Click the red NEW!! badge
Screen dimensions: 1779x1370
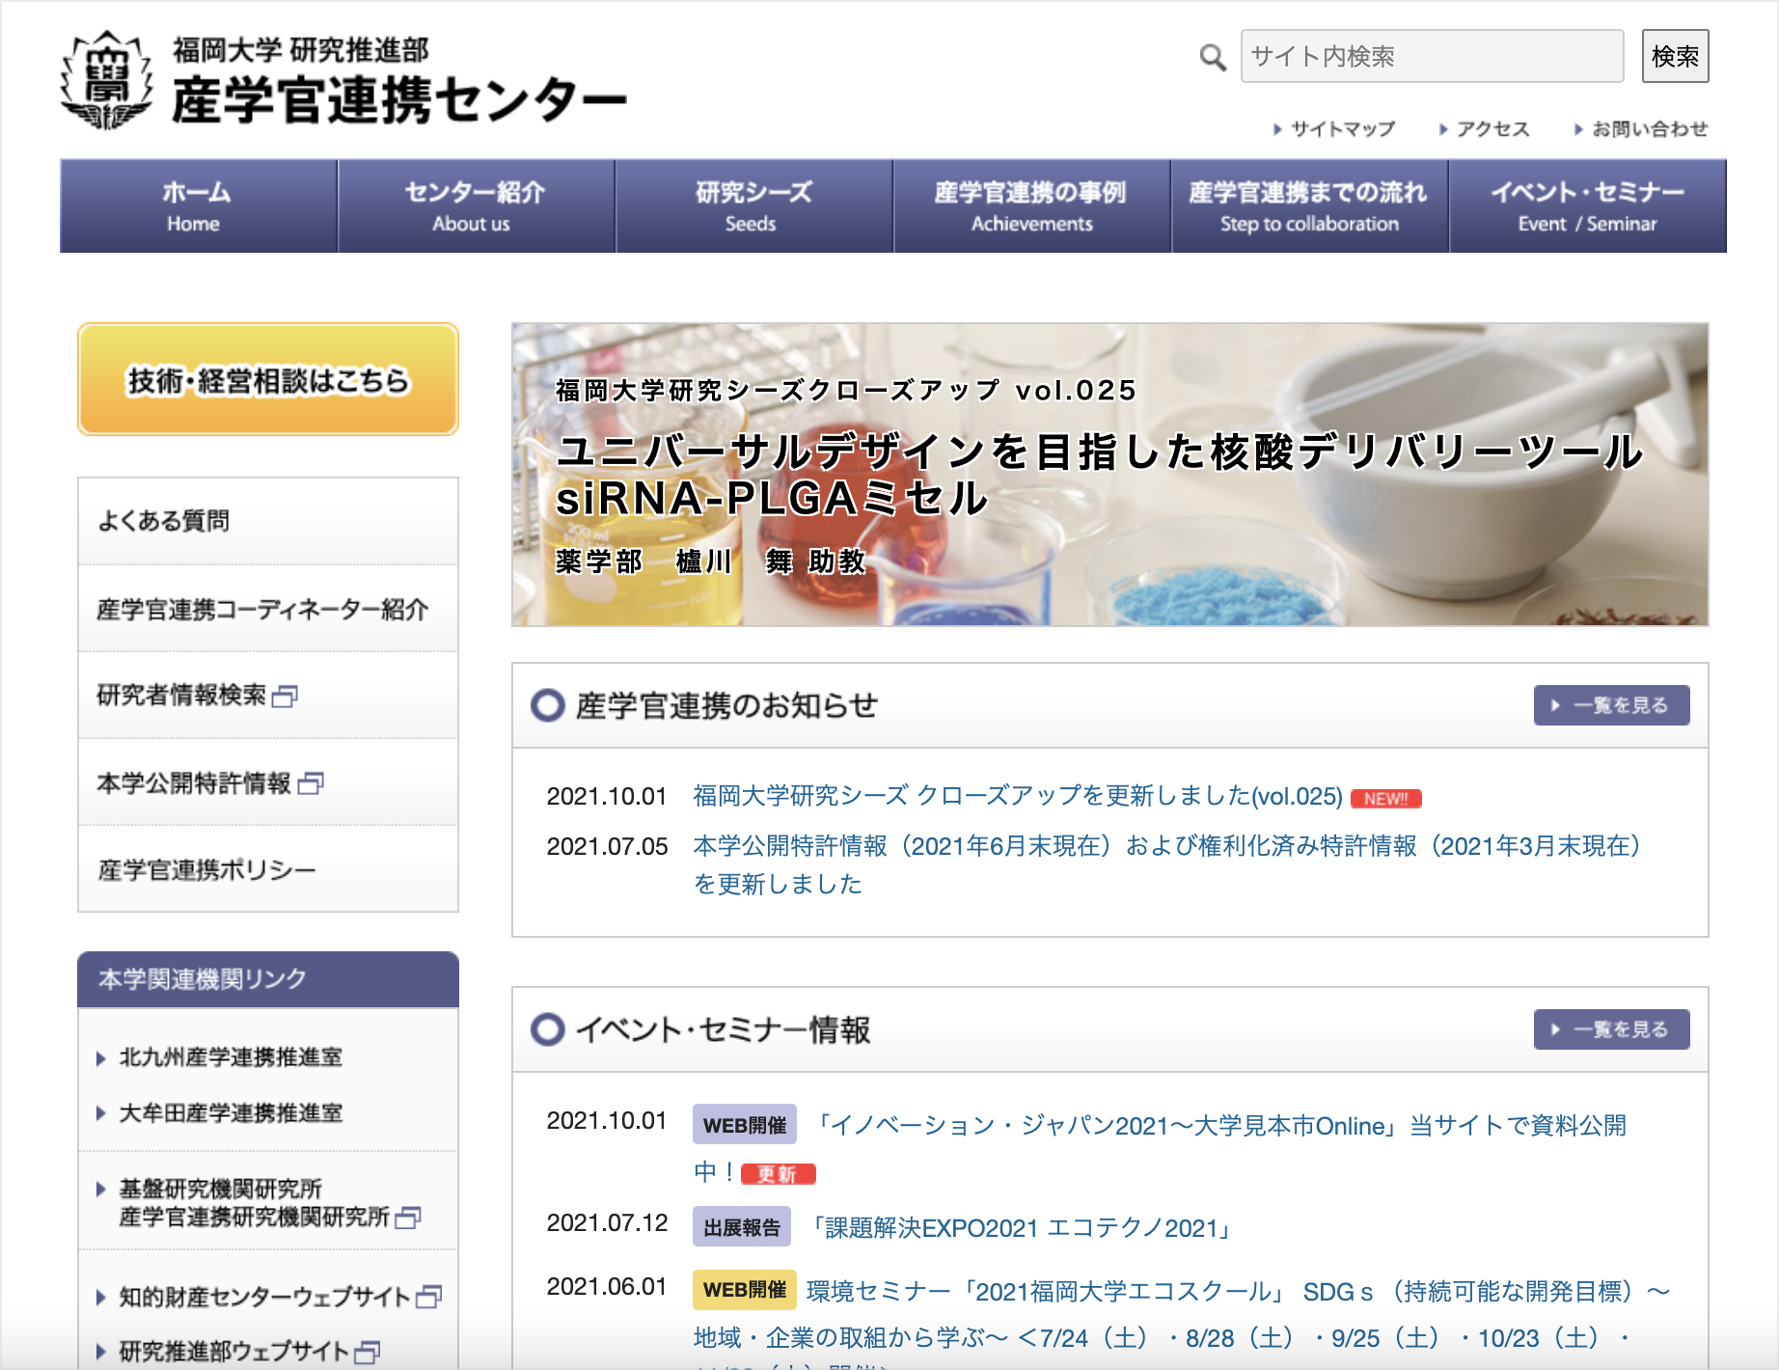[x=1386, y=799]
